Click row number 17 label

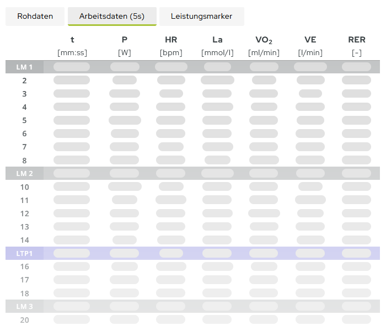coord(24,280)
